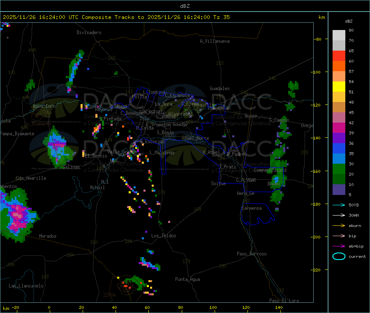The image size is (370, 313).
Task: Click the 'current' legend label
Action: [357, 257]
